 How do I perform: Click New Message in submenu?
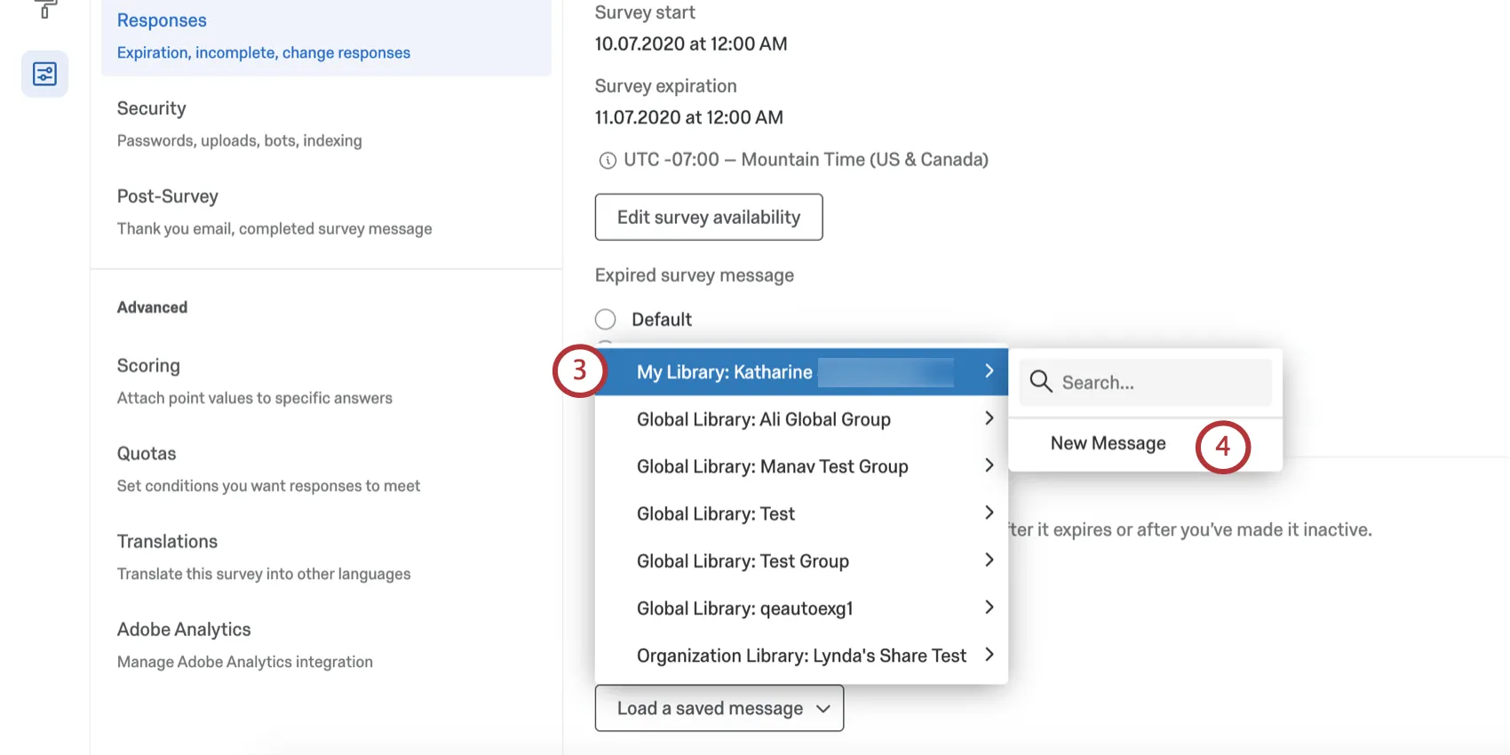(1108, 443)
